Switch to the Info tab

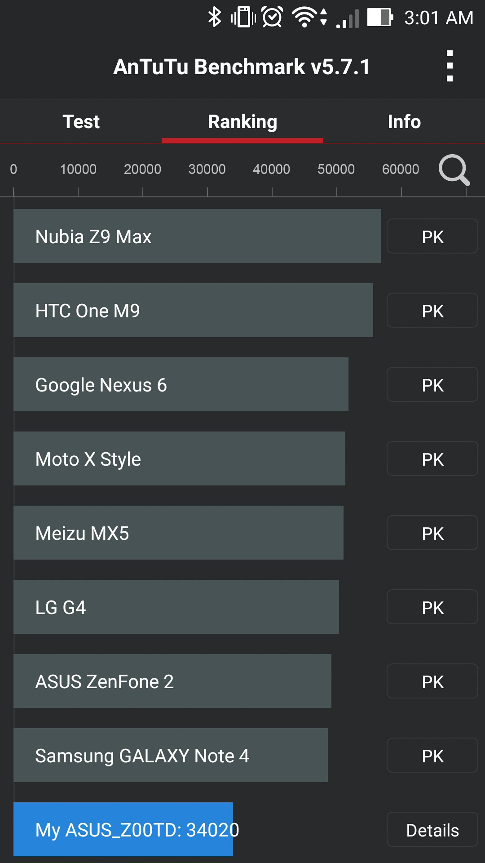(404, 121)
